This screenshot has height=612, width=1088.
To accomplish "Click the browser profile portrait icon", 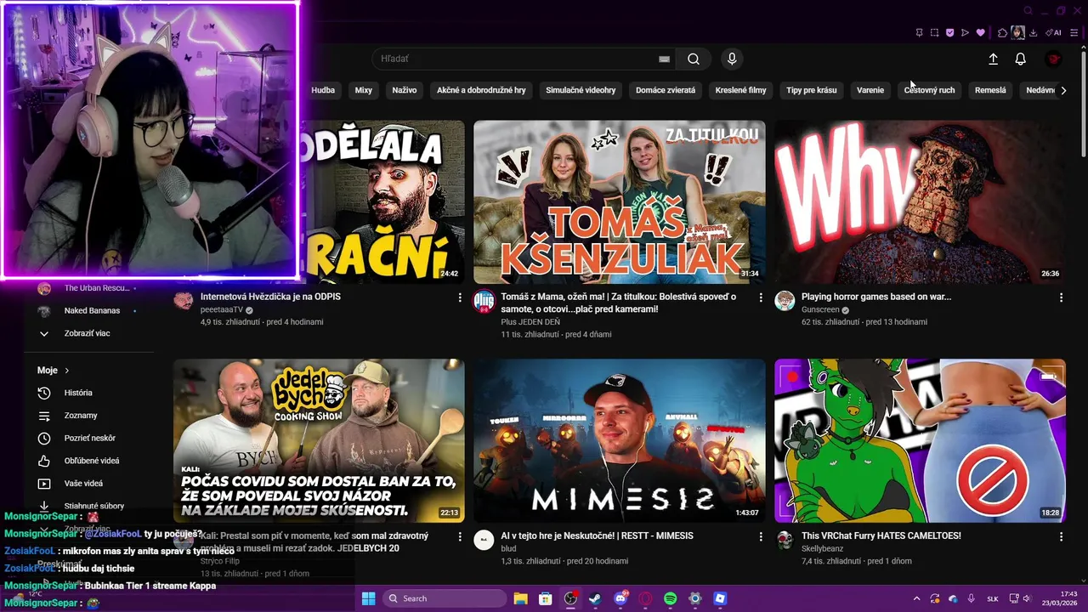I will (x=1017, y=33).
